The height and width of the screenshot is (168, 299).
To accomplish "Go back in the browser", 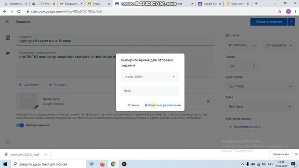I will (5, 11).
